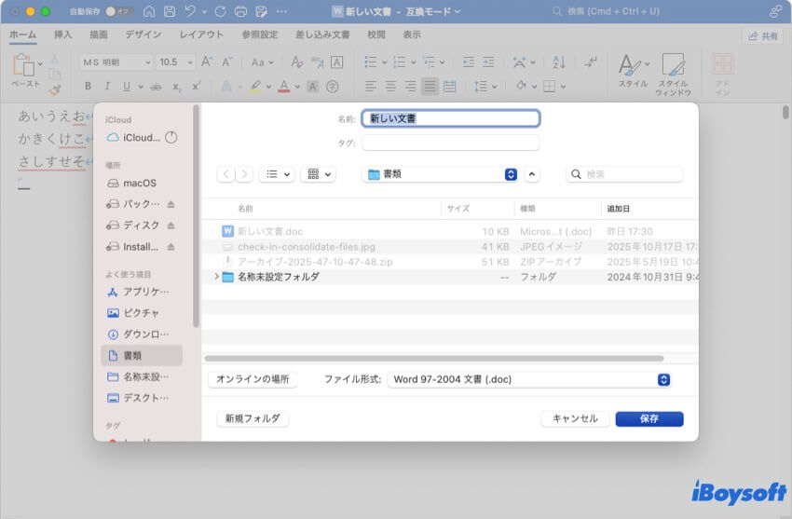Click the 保存 button
Screen dimensions: 792x519
pos(649,418)
